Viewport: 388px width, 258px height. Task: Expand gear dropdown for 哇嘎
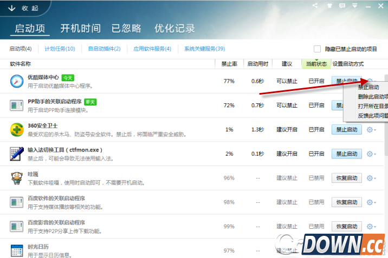[x=371, y=178]
